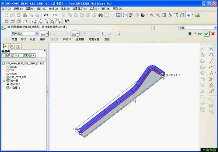This screenshot has height=152, width=218.
Task: Expand the 第一壁 tree node
Action: pyautogui.click(x=4, y=81)
